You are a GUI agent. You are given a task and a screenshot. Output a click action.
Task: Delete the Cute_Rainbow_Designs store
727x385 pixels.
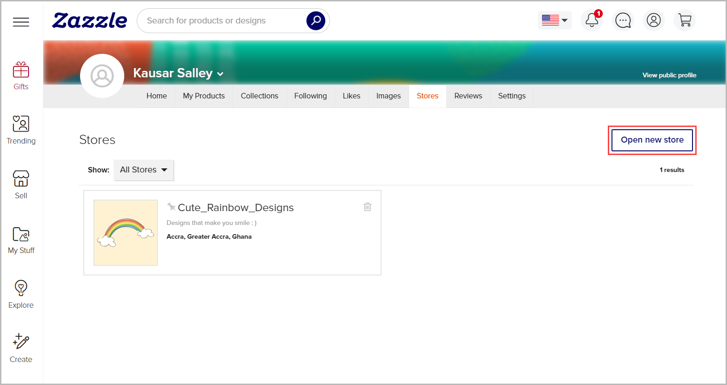(368, 207)
